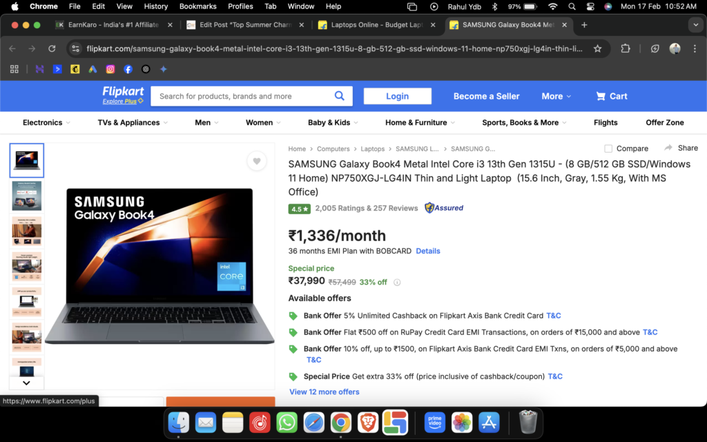Switch to the Edit Post tab
Screen dimensions: 707x442
pyautogui.click(x=245, y=26)
